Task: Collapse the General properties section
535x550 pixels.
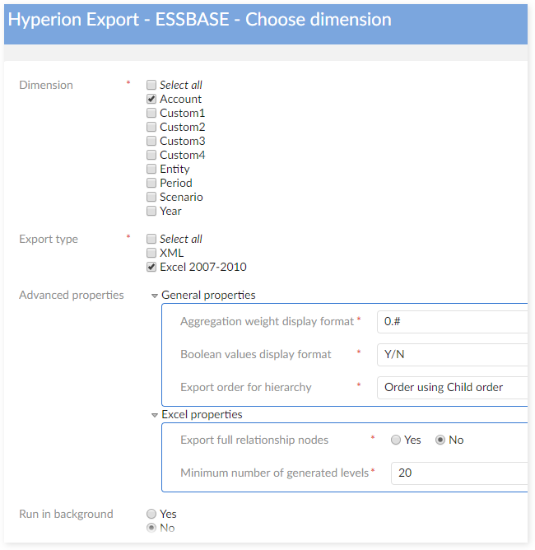Action: [x=155, y=295]
